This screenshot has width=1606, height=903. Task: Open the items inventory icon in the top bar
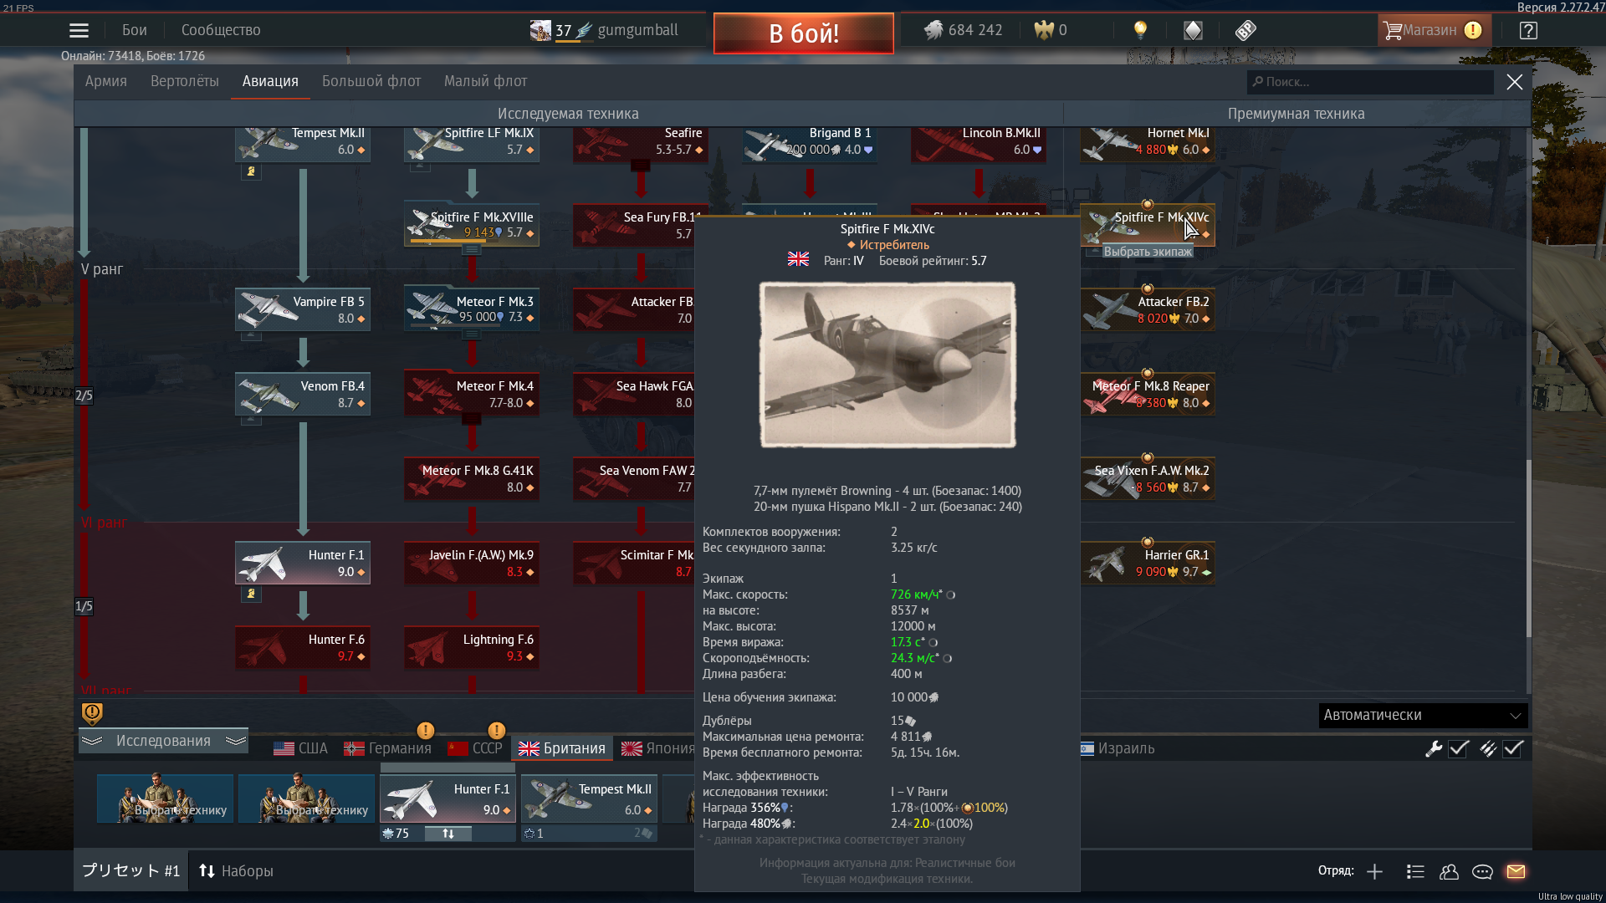pyautogui.click(x=1193, y=31)
